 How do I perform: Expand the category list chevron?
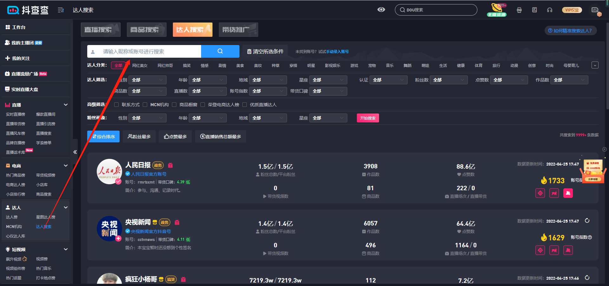click(x=595, y=65)
